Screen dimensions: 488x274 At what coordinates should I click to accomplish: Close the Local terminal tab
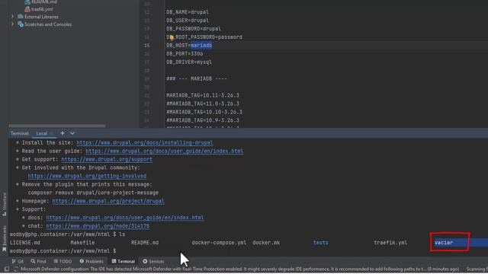point(52,134)
